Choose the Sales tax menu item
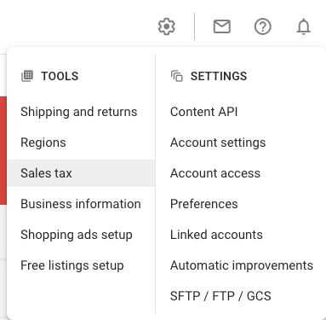This screenshot has height=320, width=326. coord(82,173)
